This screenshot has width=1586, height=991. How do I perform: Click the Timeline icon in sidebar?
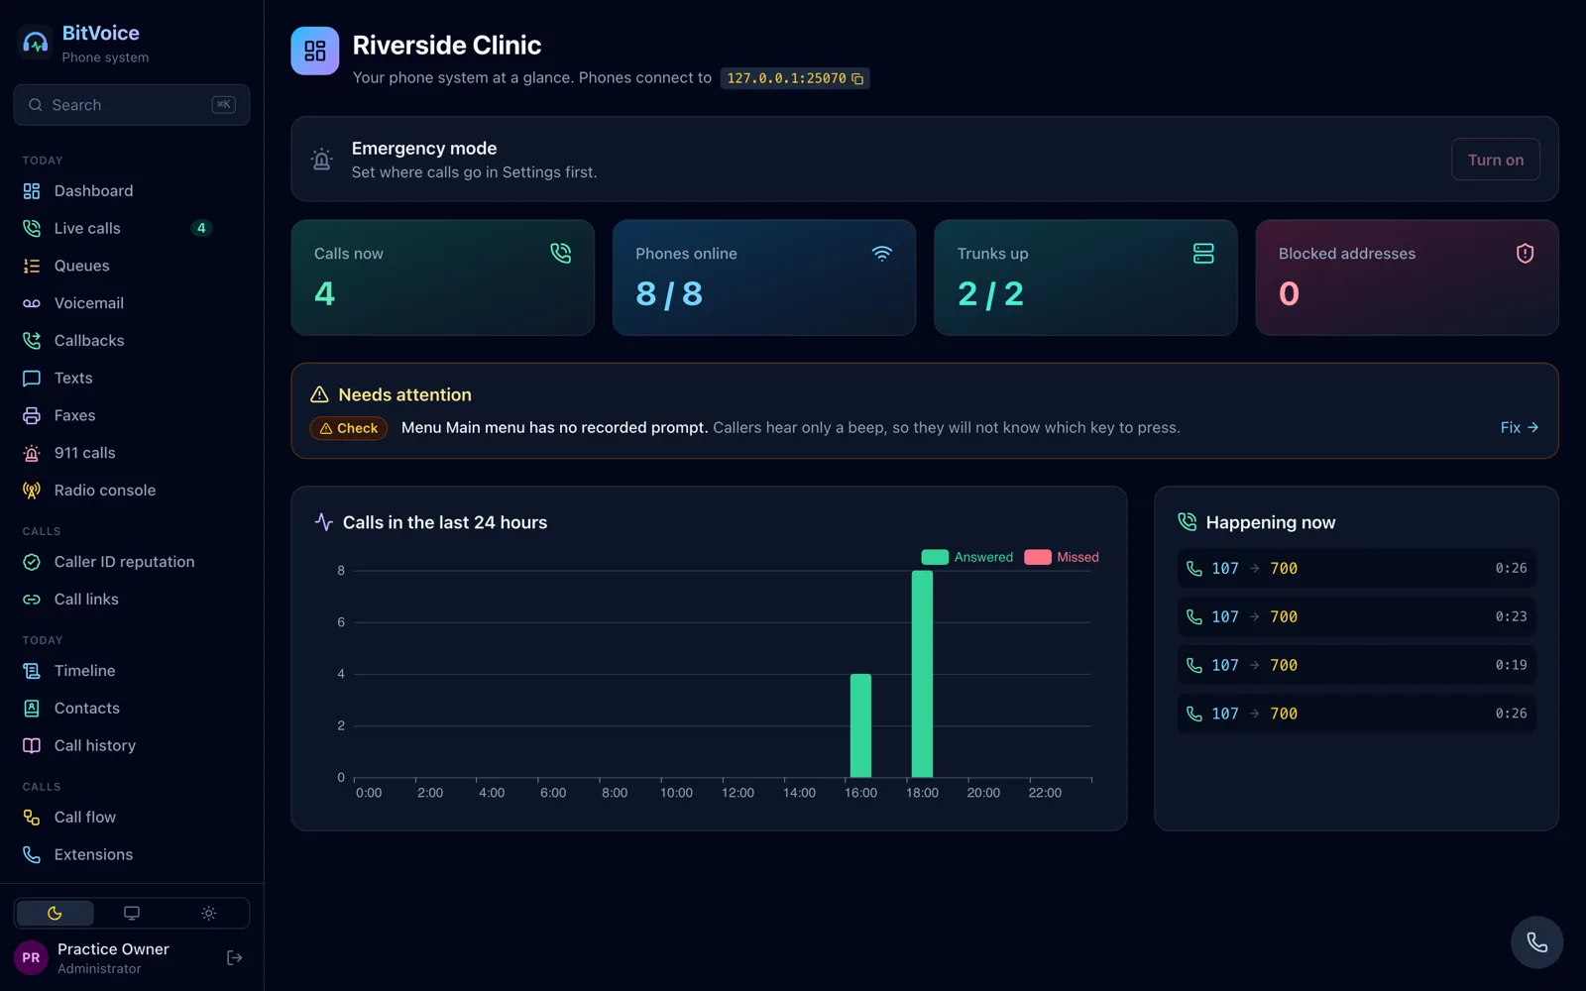(32, 671)
